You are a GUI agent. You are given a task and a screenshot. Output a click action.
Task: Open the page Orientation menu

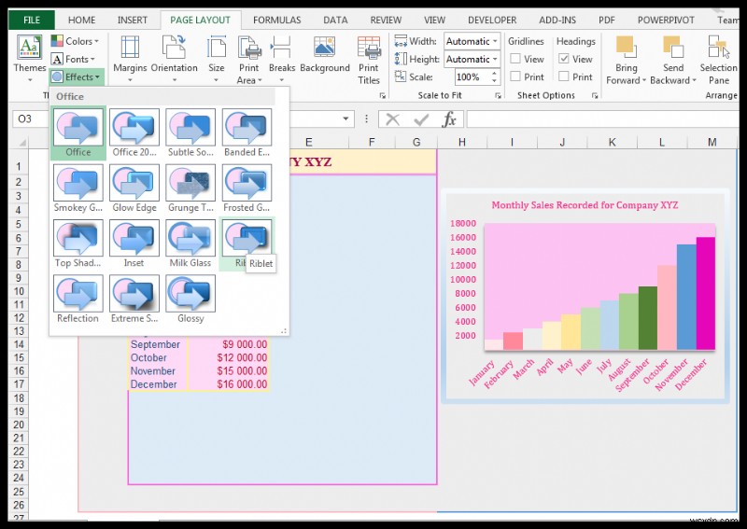tap(174, 59)
